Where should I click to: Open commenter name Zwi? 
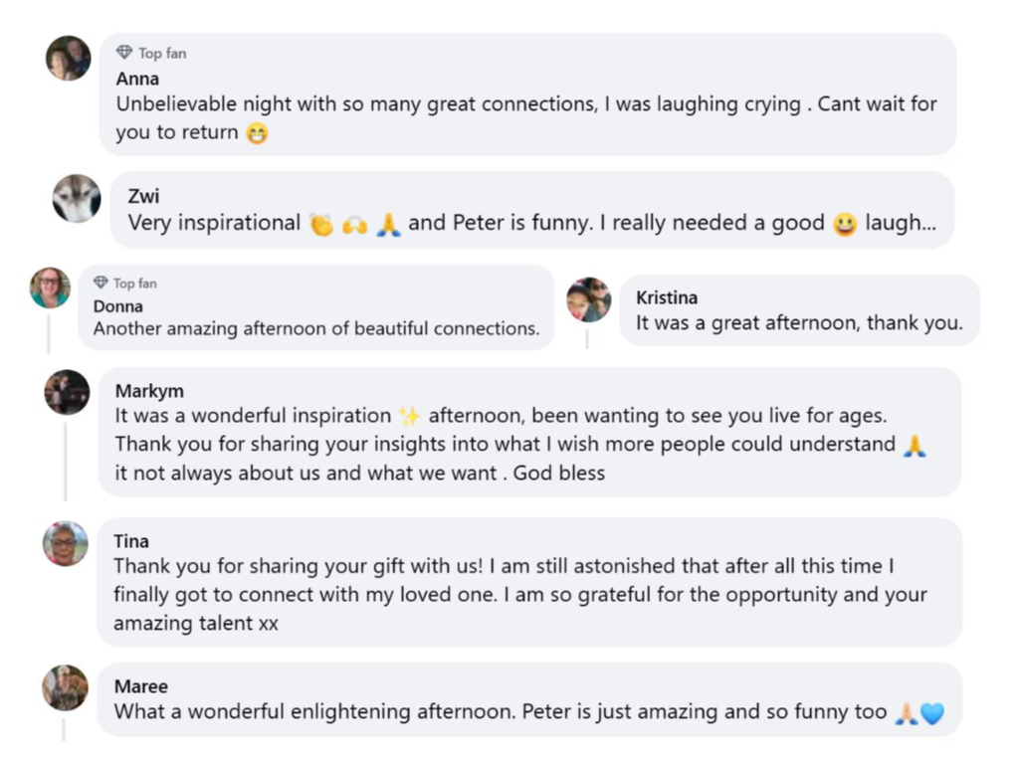[x=143, y=196]
